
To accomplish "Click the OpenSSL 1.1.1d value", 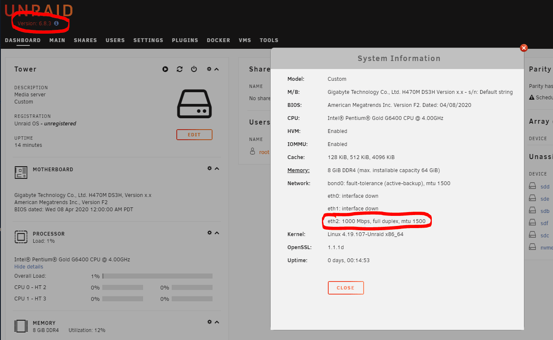I will click(335, 247).
